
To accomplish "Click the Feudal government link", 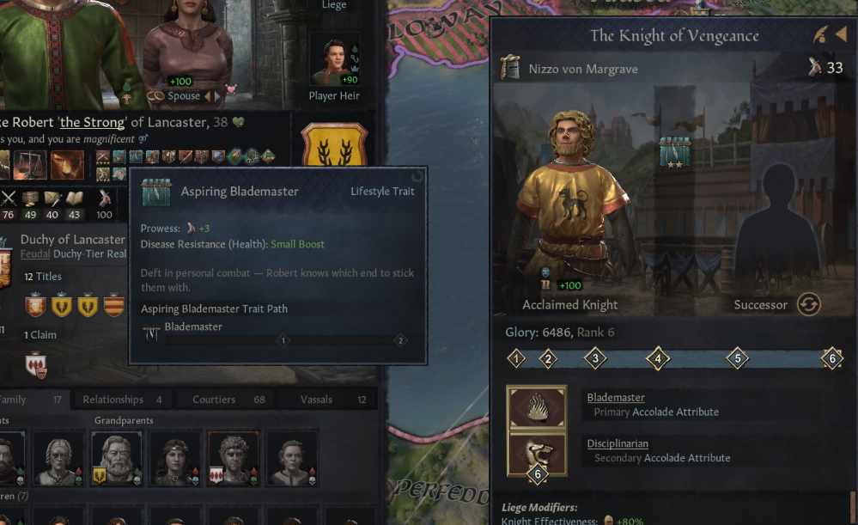I will (x=35, y=254).
